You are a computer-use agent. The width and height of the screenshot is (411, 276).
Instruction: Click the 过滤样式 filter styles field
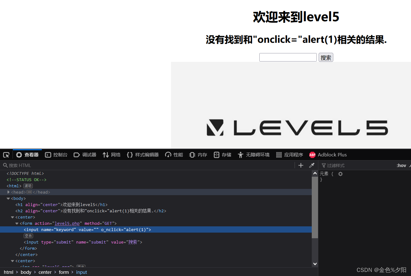click(357, 165)
